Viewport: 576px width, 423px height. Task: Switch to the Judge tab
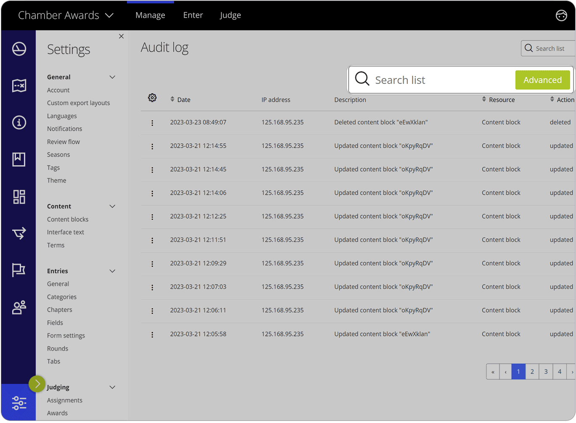230,15
